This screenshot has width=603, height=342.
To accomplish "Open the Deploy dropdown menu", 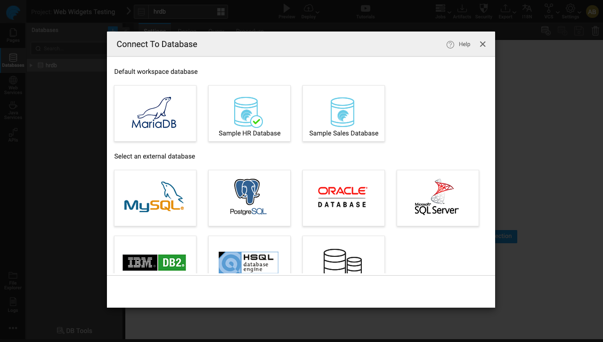I will click(318, 12).
